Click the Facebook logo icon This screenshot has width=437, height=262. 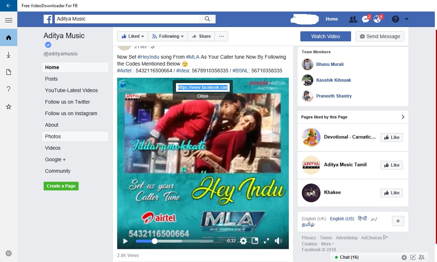(x=48, y=19)
